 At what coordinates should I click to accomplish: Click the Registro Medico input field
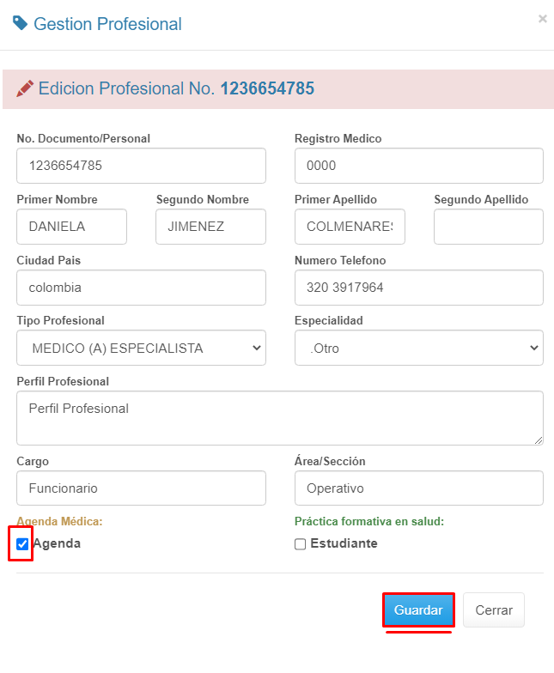(418, 166)
